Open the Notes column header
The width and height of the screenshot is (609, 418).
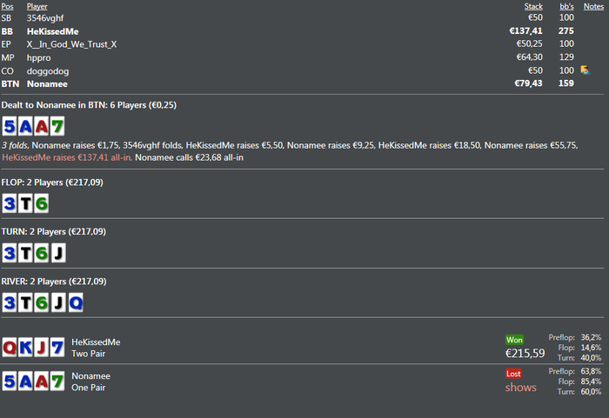click(593, 6)
